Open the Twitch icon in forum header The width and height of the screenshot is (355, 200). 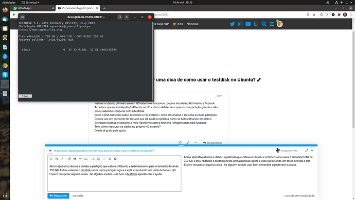click(256, 24)
